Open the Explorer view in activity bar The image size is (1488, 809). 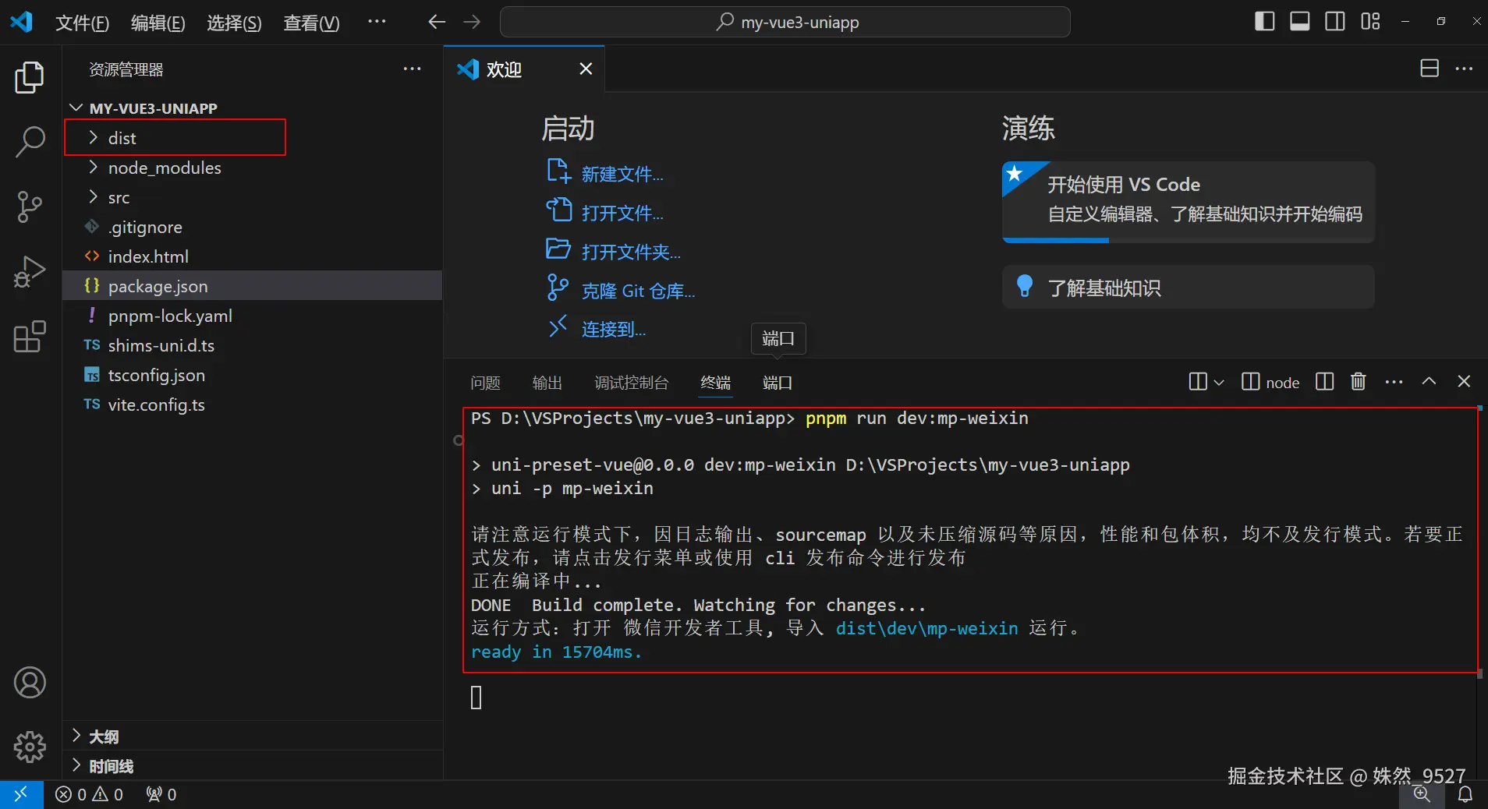point(30,78)
